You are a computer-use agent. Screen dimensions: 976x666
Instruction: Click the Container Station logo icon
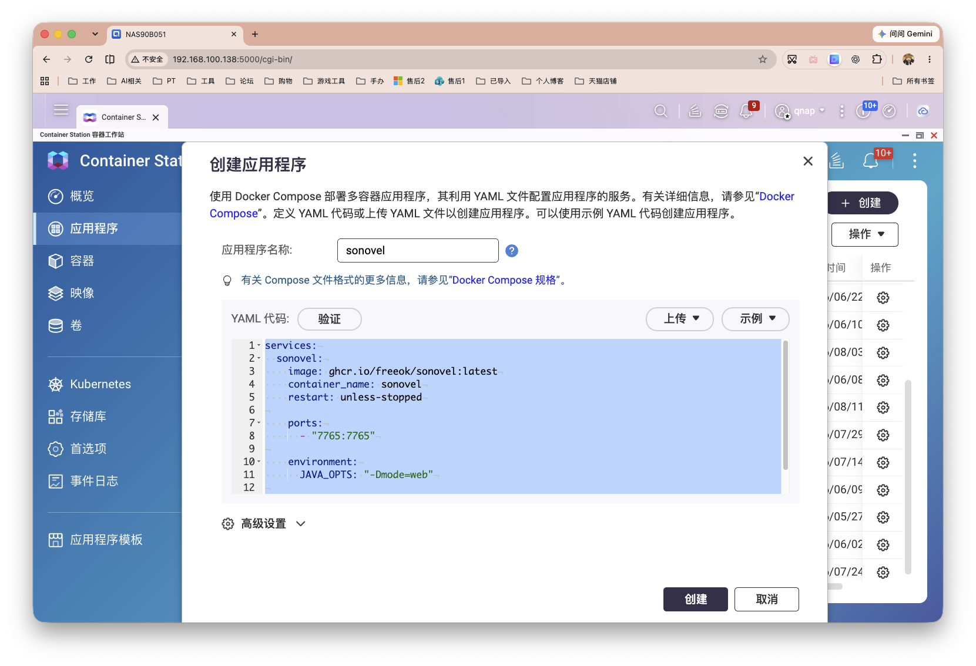click(58, 160)
